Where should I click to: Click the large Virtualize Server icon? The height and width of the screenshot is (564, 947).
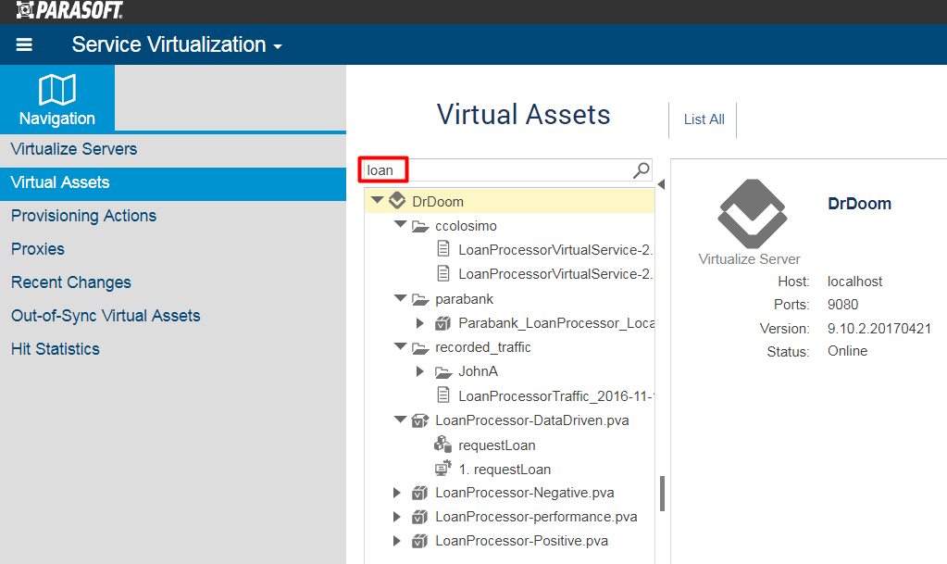pos(752,213)
